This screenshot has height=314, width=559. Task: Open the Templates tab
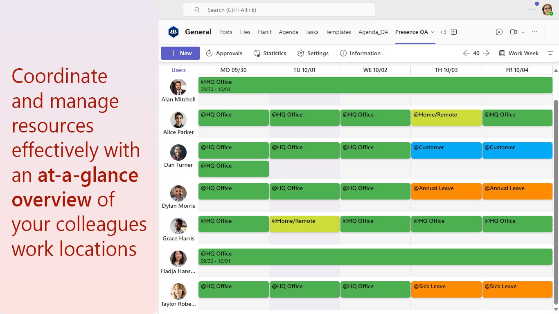pyautogui.click(x=338, y=32)
